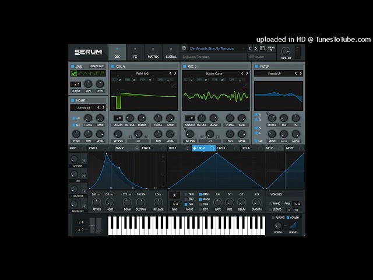Open OSC A warp mode OFF selector
373x280 pixels.
[x=138, y=141]
